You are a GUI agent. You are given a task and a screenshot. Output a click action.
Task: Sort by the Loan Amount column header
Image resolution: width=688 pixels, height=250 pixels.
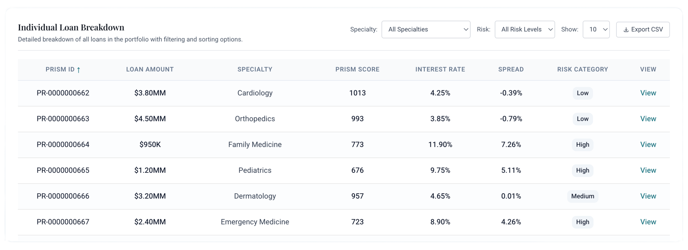coord(150,69)
